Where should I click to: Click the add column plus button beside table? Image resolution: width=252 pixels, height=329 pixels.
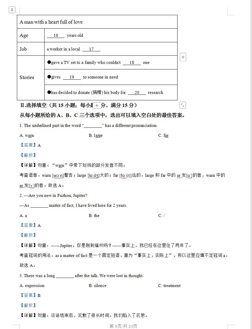pyautogui.click(x=183, y=57)
